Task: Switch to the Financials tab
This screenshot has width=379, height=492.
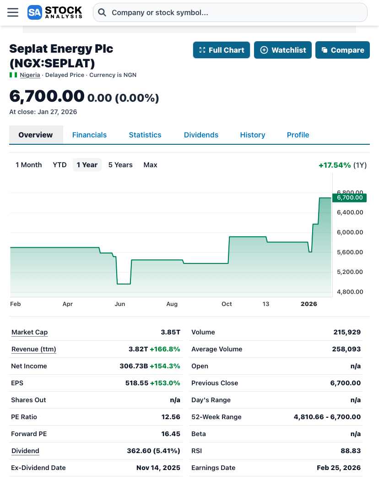Action: [x=89, y=135]
